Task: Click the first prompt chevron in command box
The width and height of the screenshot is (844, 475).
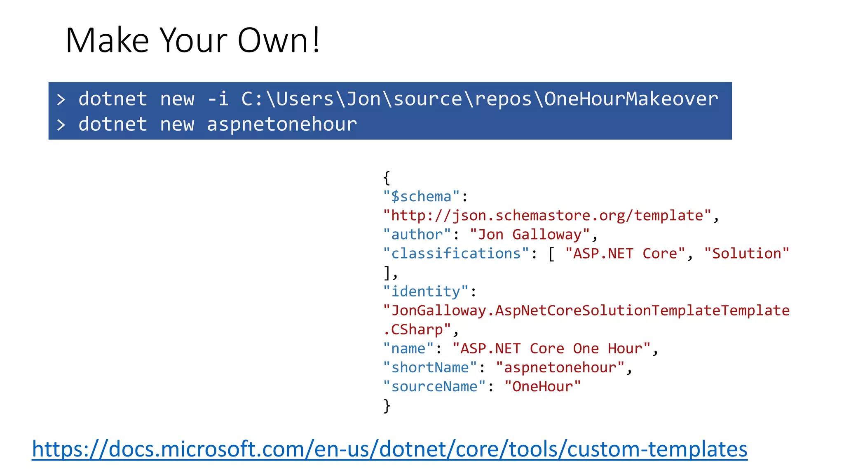Action: 61,99
